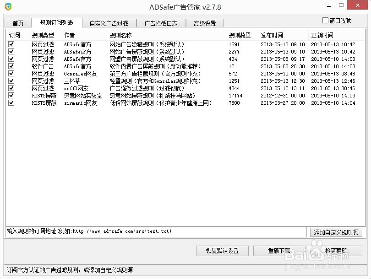371x279 pixels.
Task: Click author cell sirmanic网友
Action: (81, 103)
